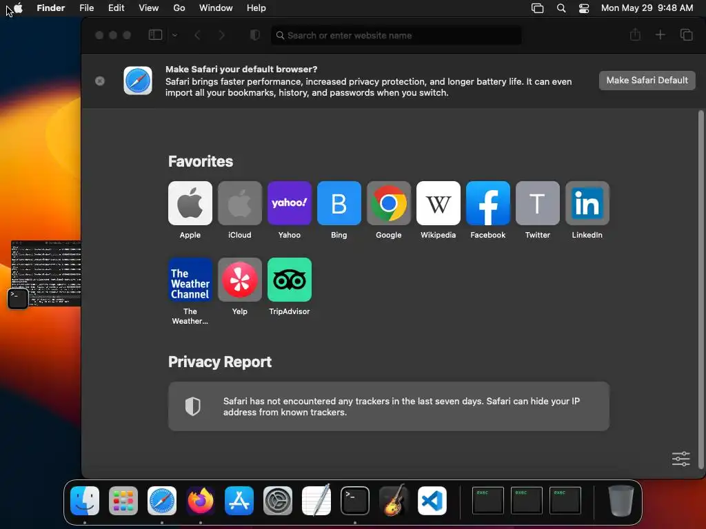Open the start page customization settings icon

pyautogui.click(x=680, y=459)
